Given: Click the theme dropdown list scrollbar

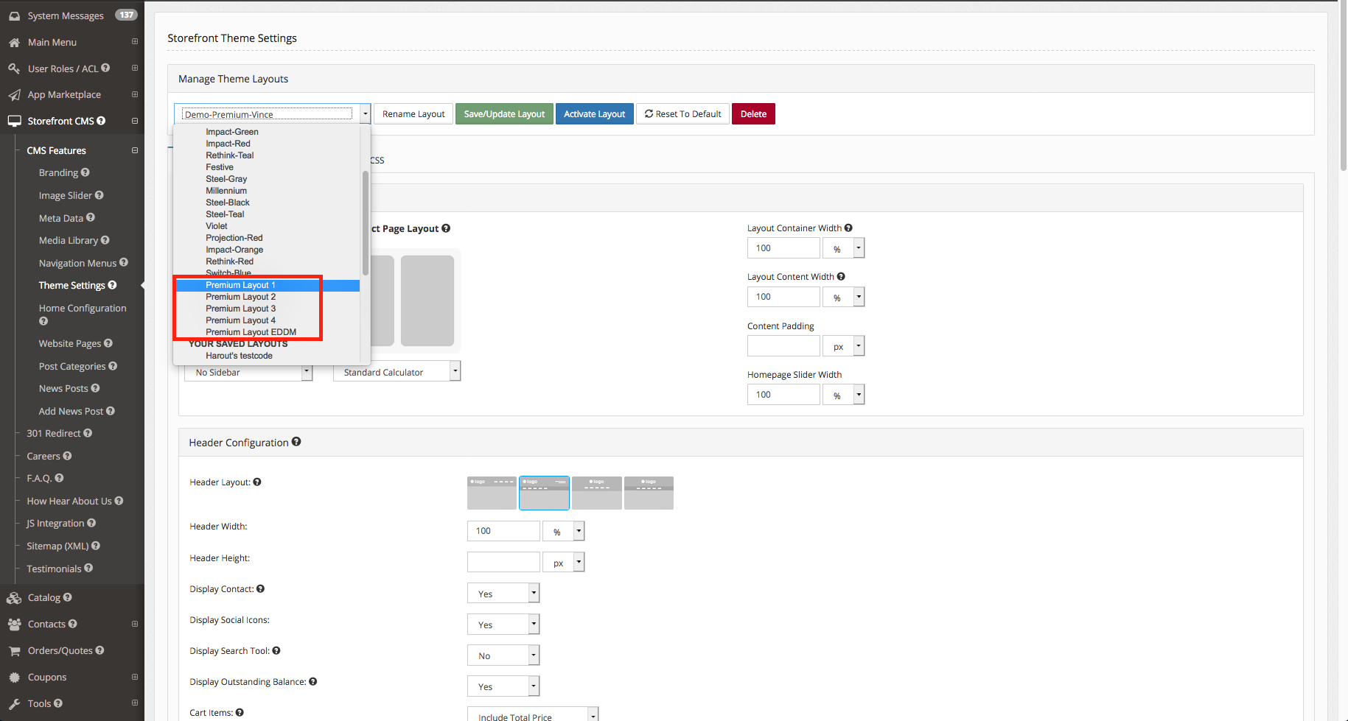Looking at the screenshot, I should pos(365,223).
